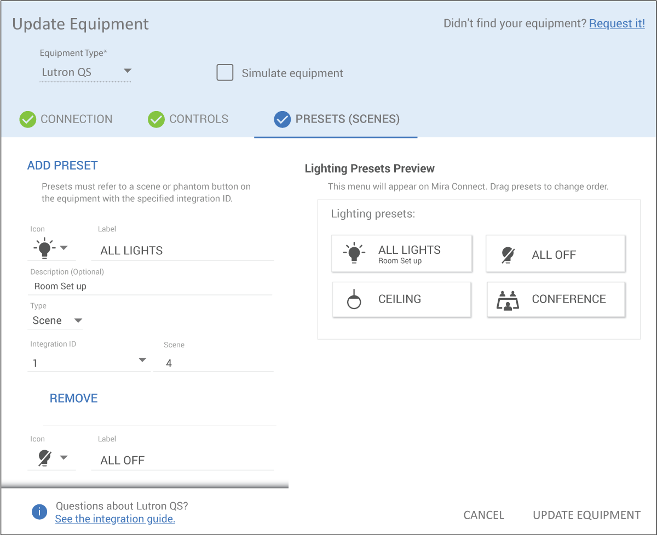Remove the ALL LIGHTS preset
This screenshot has height=535, width=657.
coord(73,398)
